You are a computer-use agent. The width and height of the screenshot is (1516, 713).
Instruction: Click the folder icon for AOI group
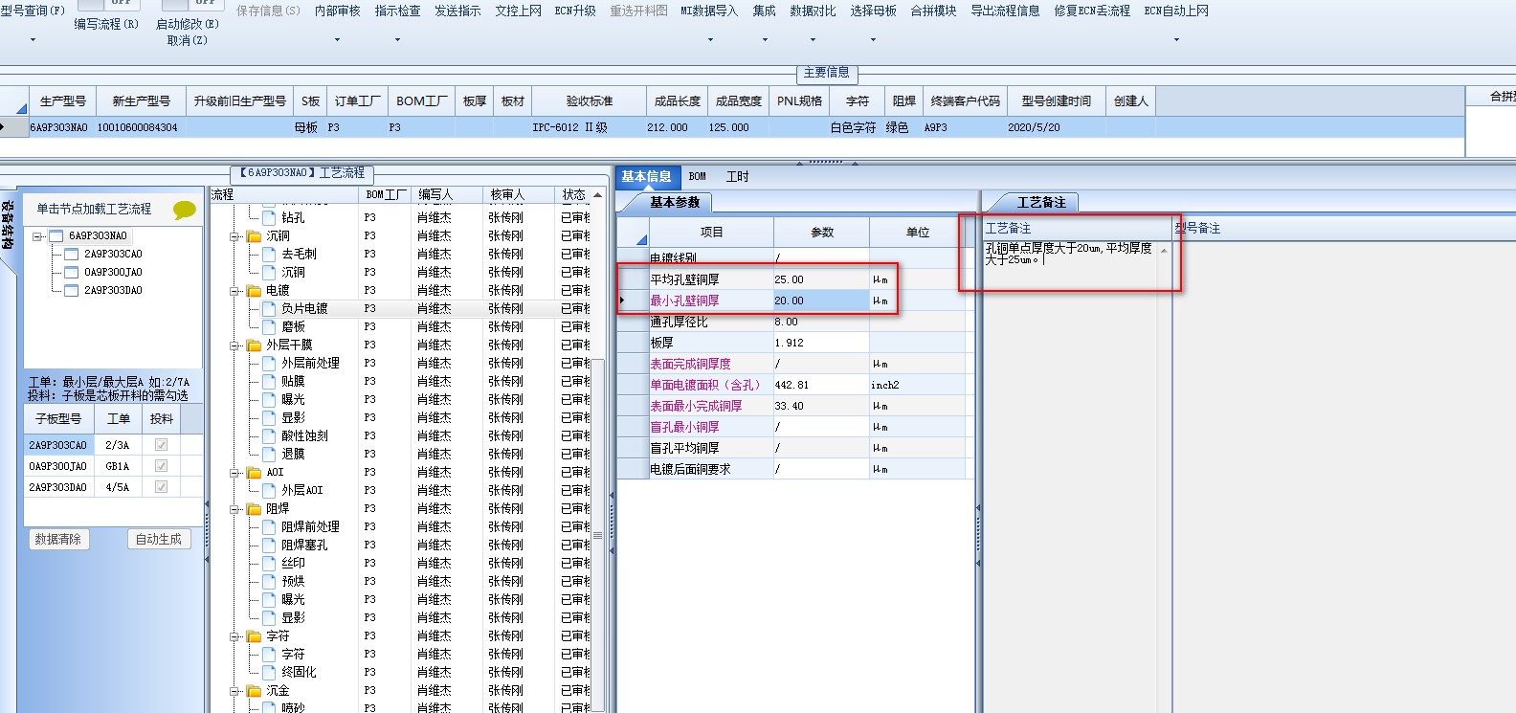pos(254,473)
